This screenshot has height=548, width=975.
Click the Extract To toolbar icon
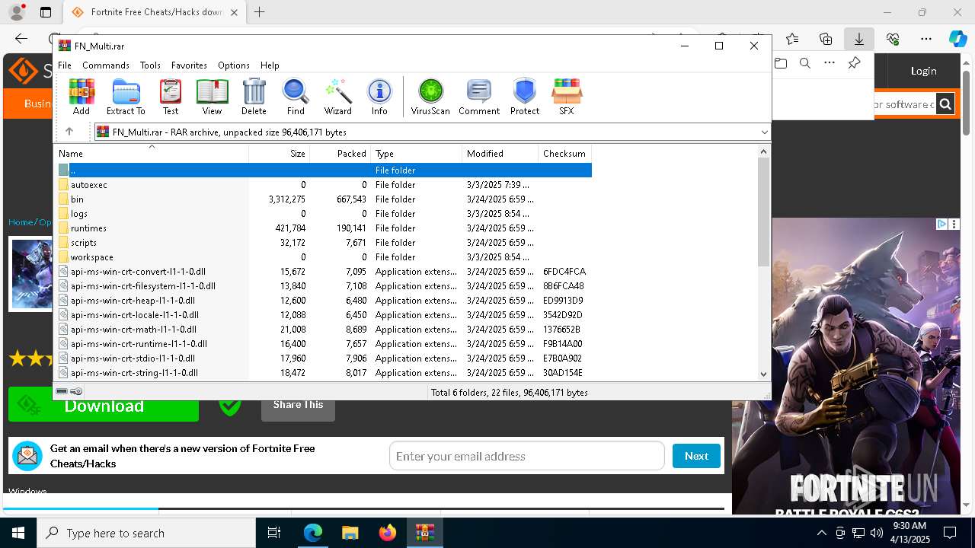126,97
